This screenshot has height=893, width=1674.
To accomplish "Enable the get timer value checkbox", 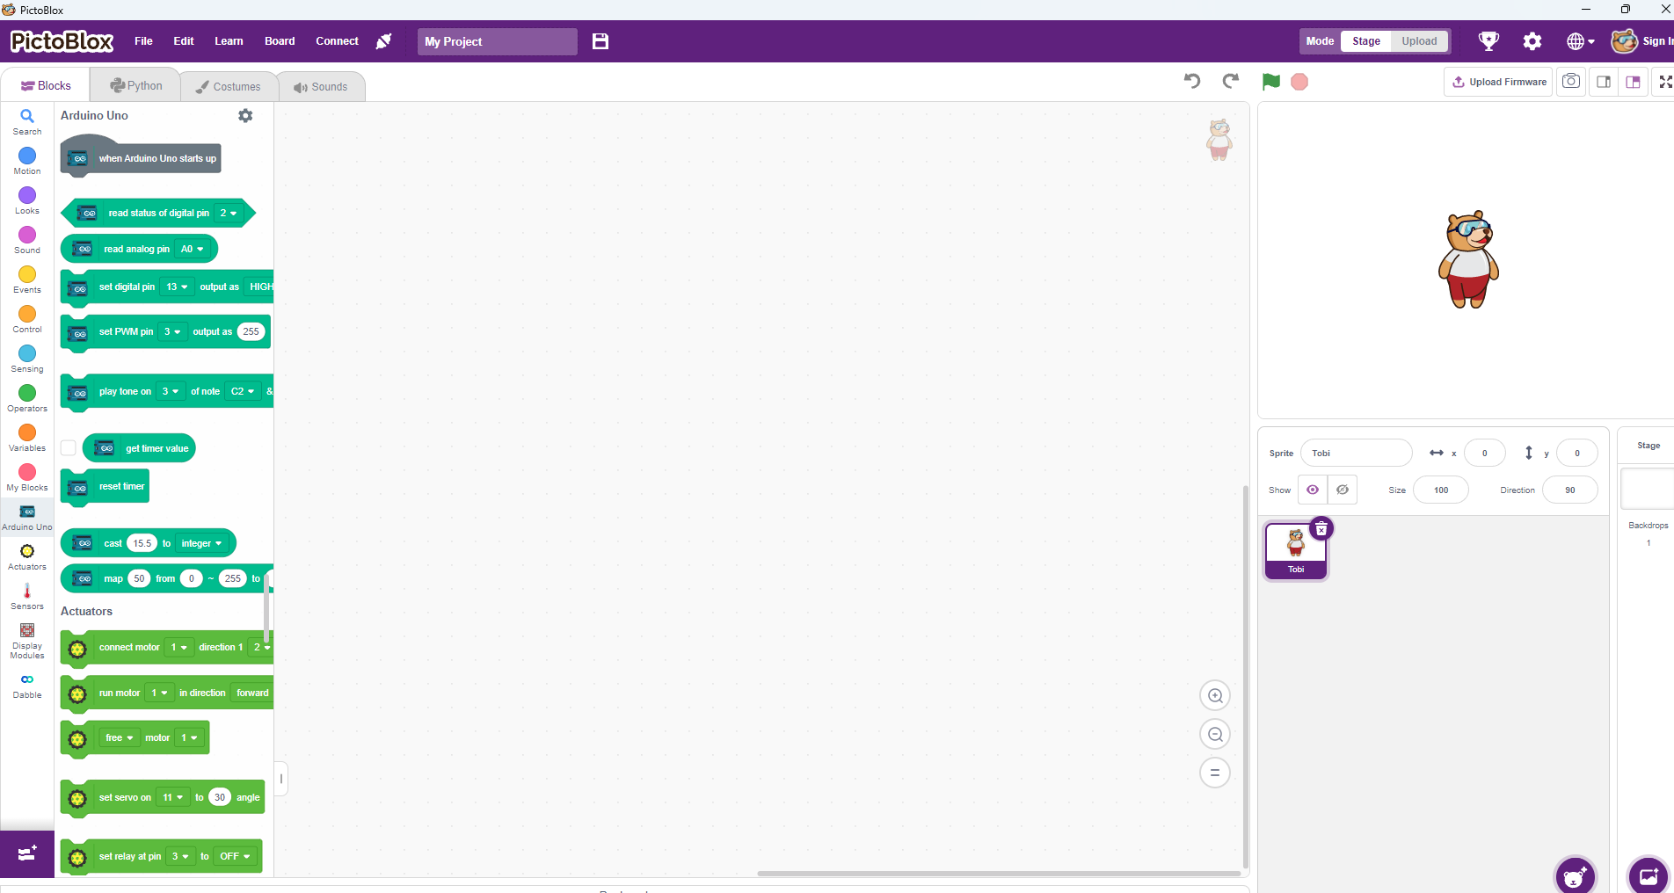I will (x=69, y=448).
